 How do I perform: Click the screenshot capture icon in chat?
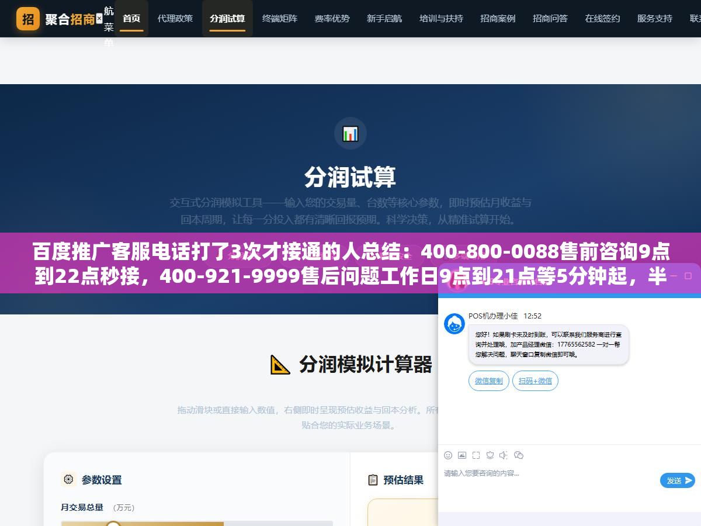pos(476,455)
